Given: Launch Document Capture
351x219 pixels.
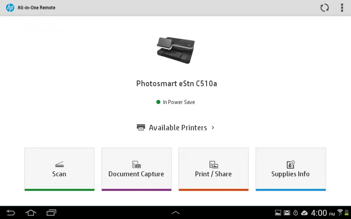Looking at the screenshot, I should [x=136, y=169].
